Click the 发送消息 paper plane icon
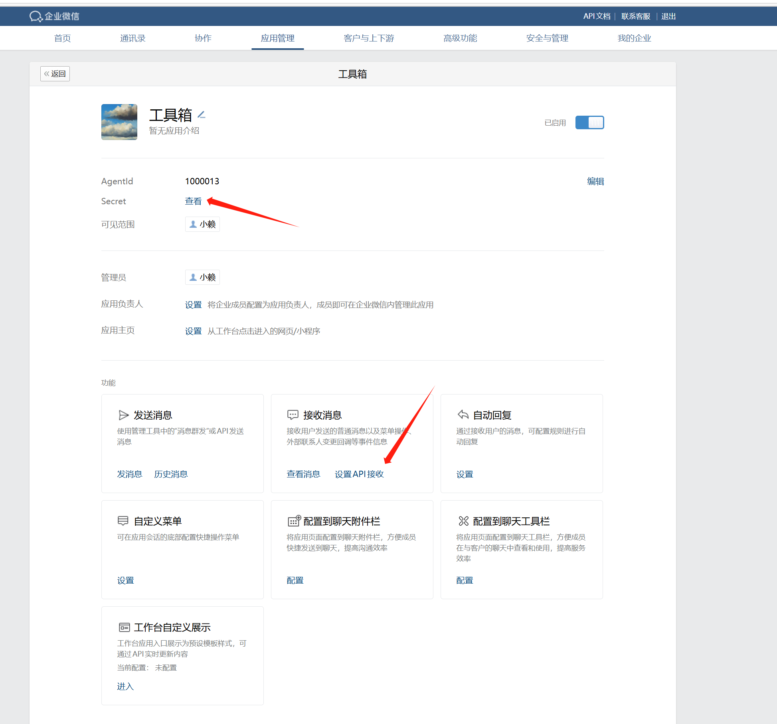This screenshot has width=777, height=724. click(123, 415)
